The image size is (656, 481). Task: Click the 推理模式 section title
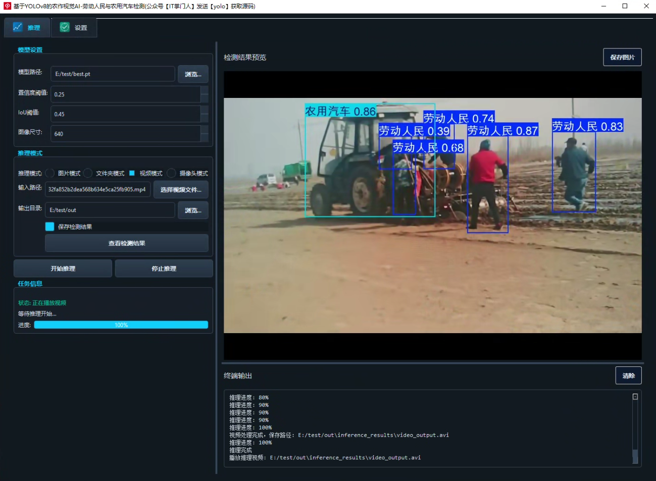[30, 153]
